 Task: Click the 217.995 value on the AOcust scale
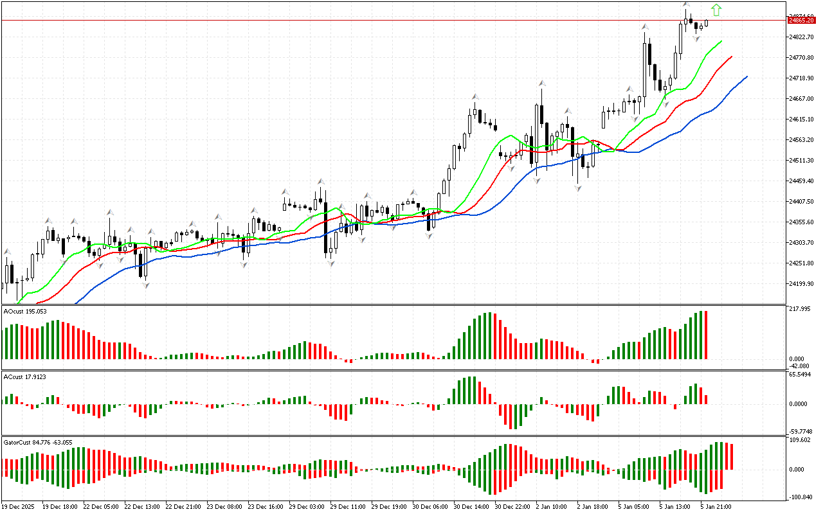point(800,309)
